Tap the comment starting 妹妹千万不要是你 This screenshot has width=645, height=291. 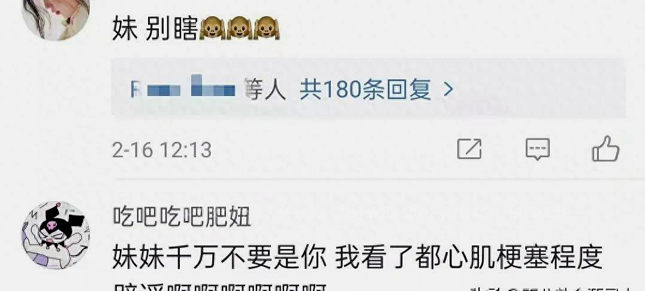tap(357, 257)
